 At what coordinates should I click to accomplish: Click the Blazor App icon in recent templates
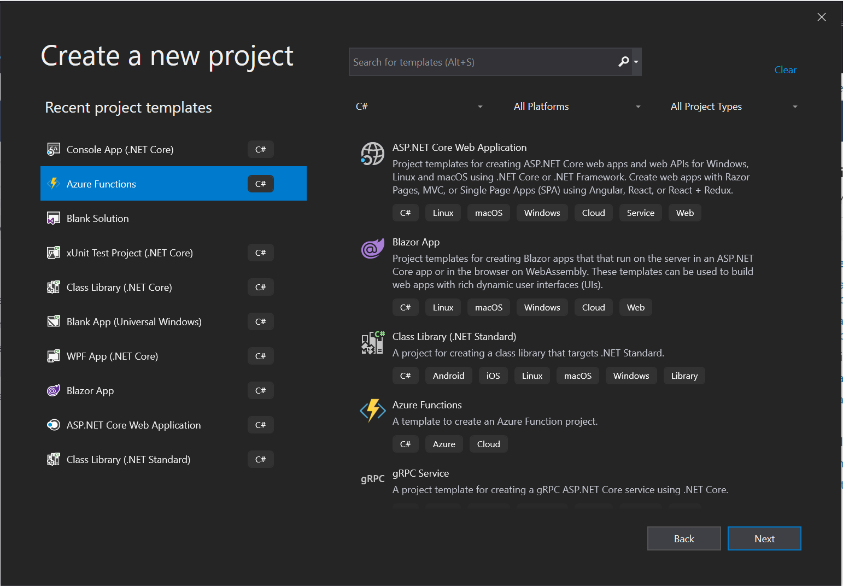[54, 390]
